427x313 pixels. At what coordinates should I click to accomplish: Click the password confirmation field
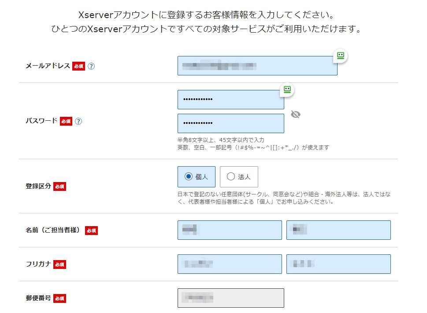[x=230, y=123]
